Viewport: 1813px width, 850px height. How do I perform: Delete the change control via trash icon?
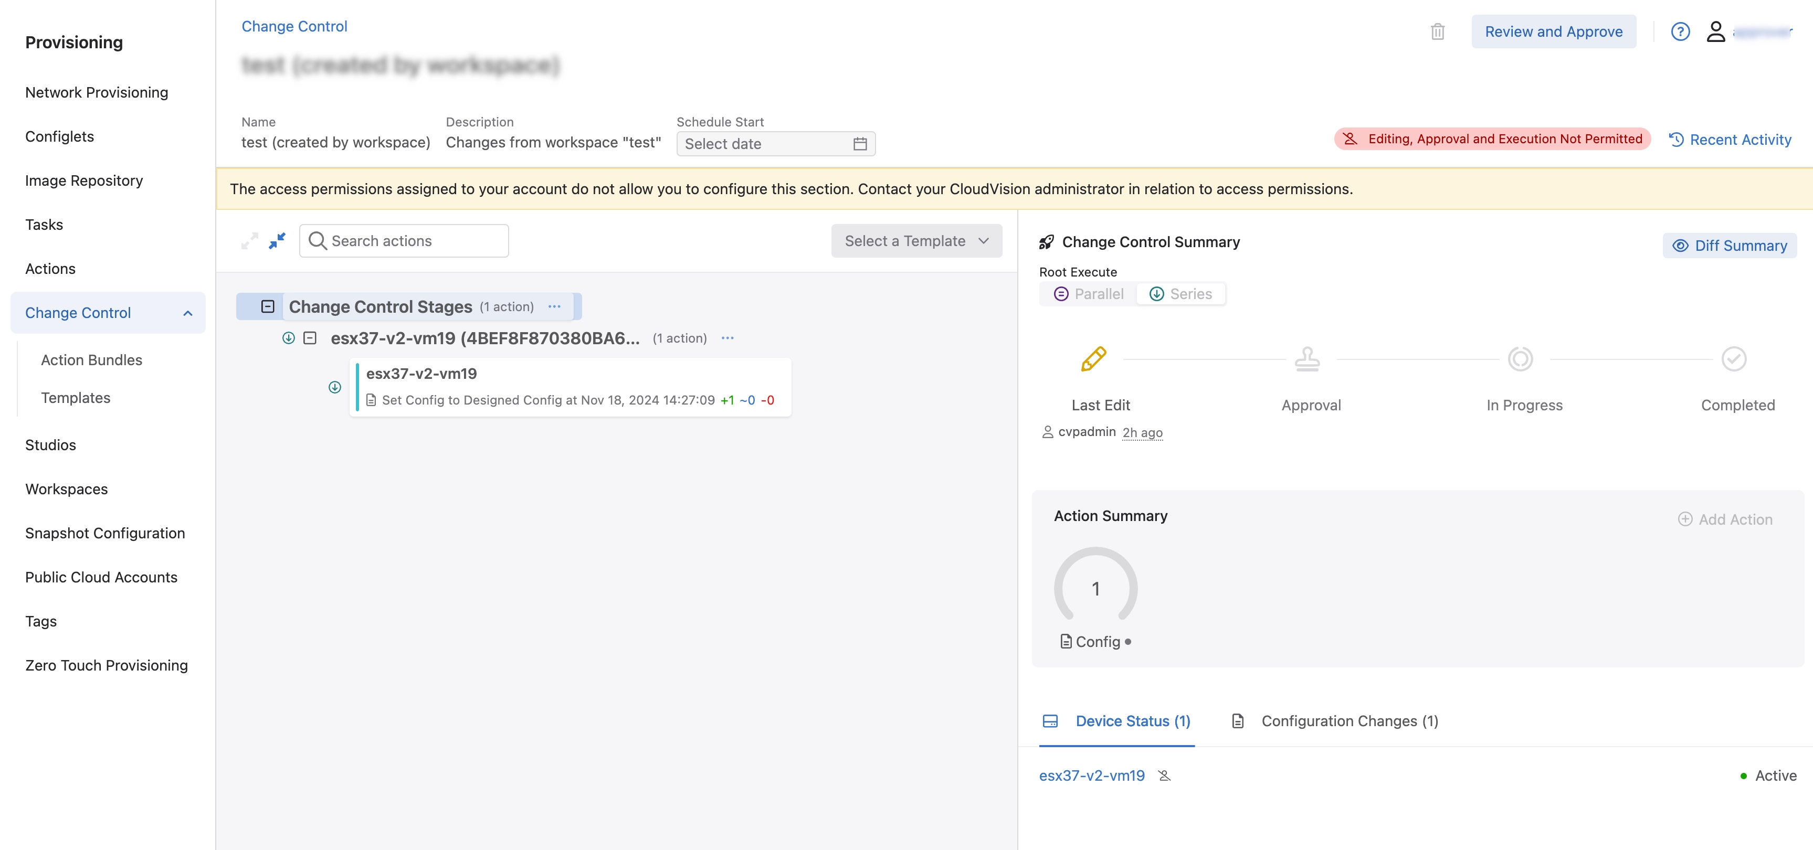1438,31
